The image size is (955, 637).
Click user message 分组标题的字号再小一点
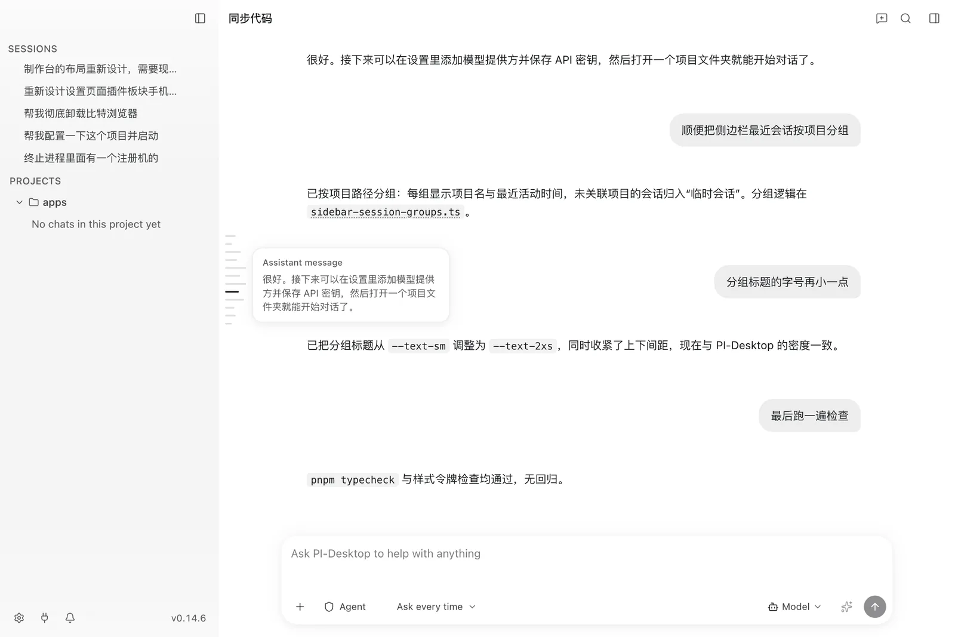click(787, 282)
